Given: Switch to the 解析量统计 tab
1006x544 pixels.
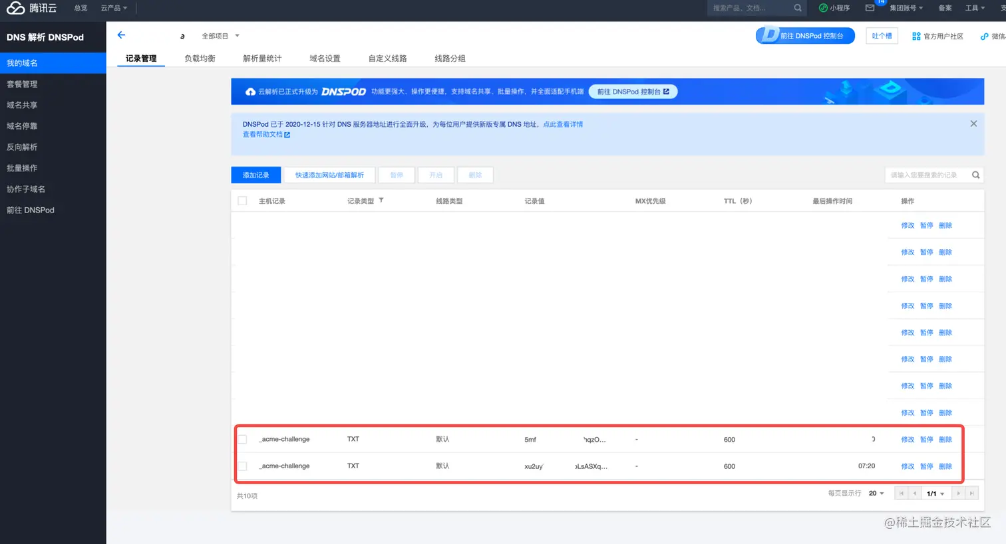Looking at the screenshot, I should click(262, 58).
